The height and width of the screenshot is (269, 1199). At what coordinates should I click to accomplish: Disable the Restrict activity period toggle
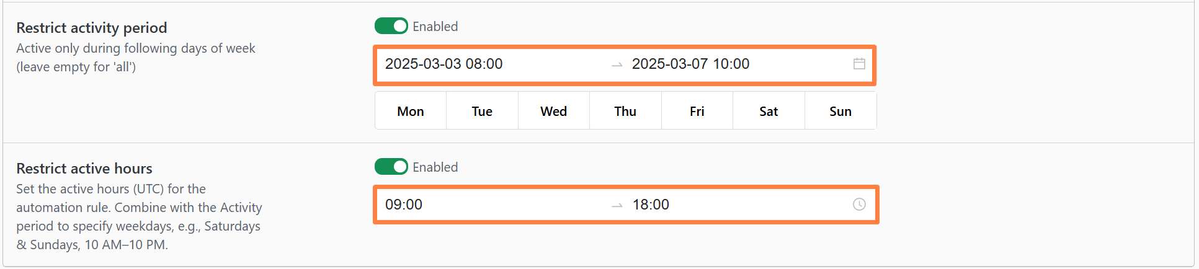[391, 26]
